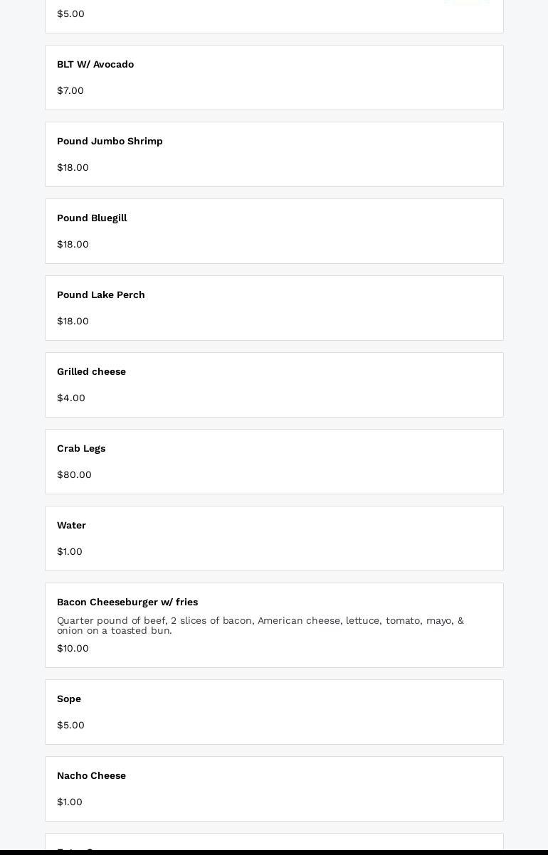548x855 pixels.
Task: Click the Bacon Cheeseburger description text
Action: click(260, 625)
